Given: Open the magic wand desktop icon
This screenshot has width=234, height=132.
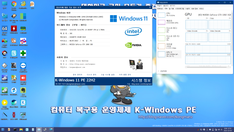Looking at the screenshot, I should coord(4,116).
